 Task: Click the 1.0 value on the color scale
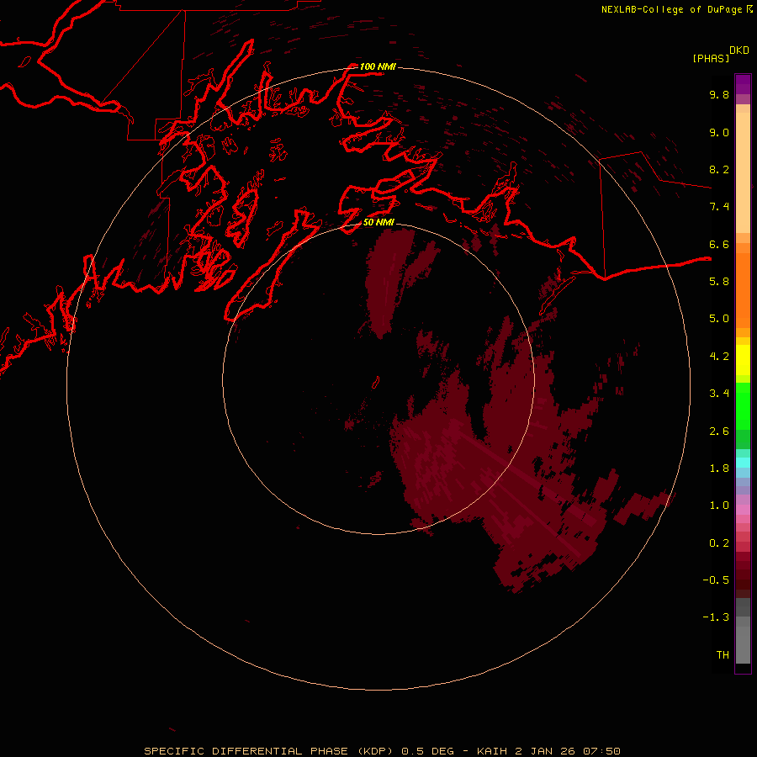click(x=719, y=506)
